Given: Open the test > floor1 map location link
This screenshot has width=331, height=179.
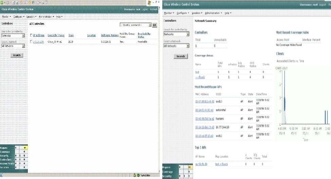Looking at the screenshot, I should (x=221, y=164).
